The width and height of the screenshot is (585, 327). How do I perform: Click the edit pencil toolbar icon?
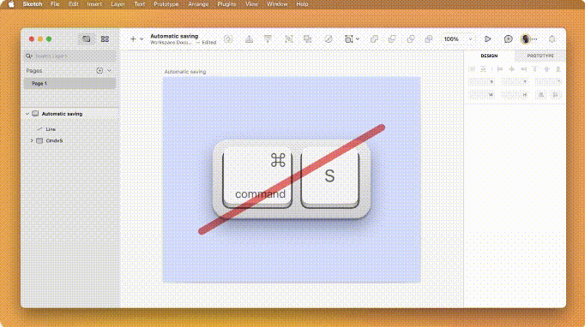tap(329, 39)
